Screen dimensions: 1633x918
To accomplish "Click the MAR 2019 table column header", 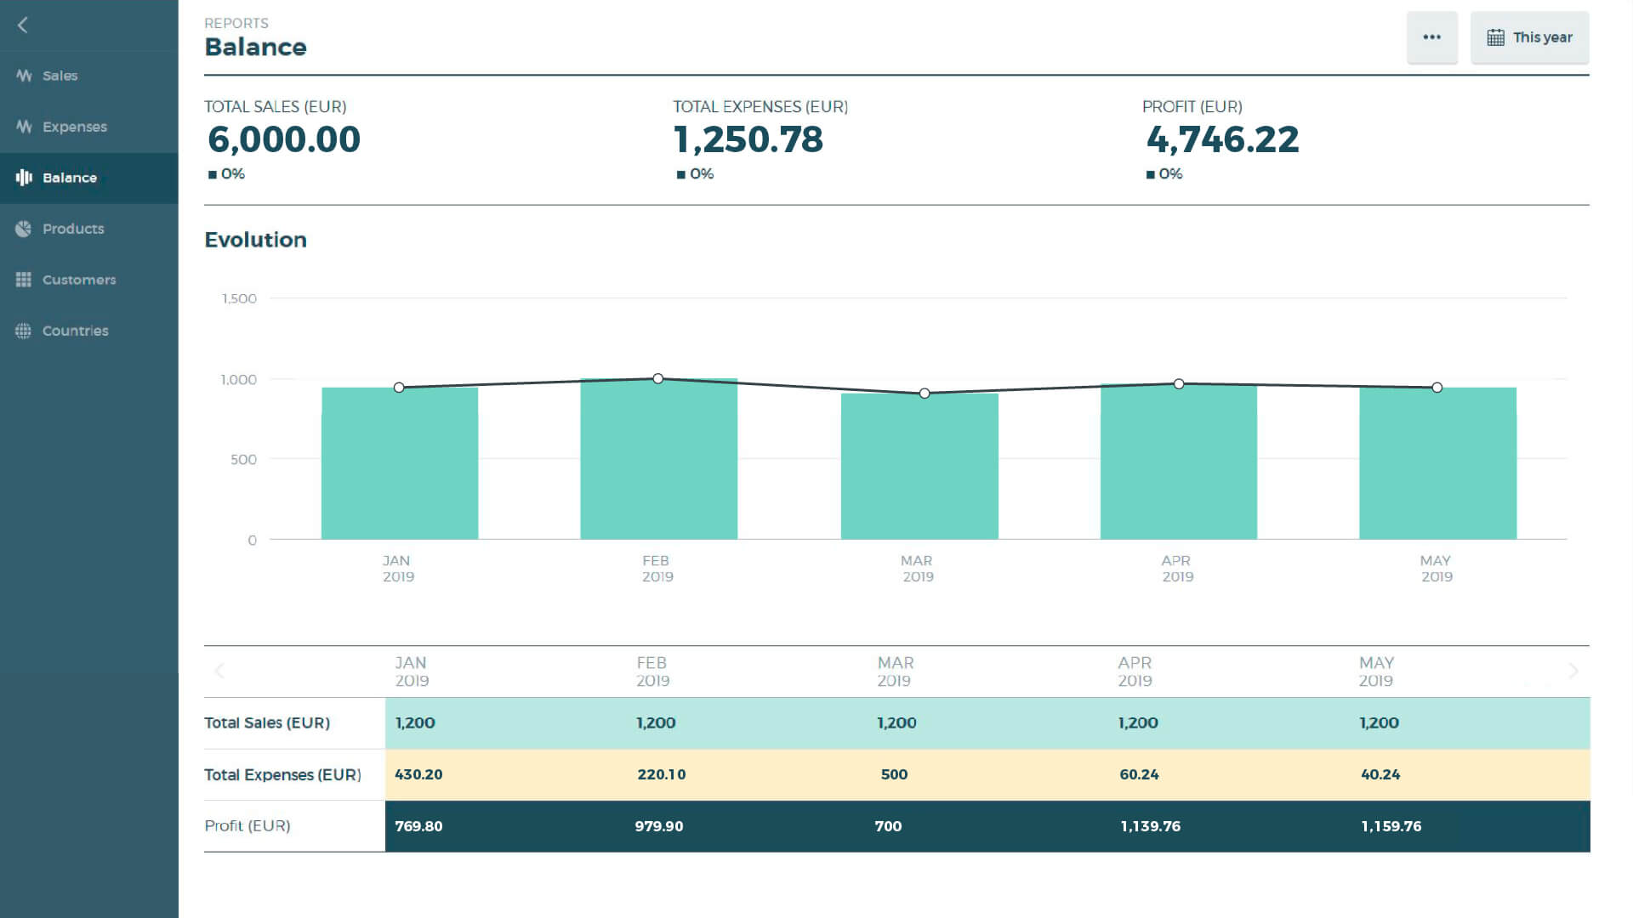I will pos(896,671).
